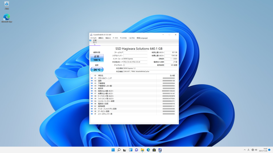This screenshot has width=273, height=153.
Task: Click status icon of row 0E データエラー回数
Action: 92,111
